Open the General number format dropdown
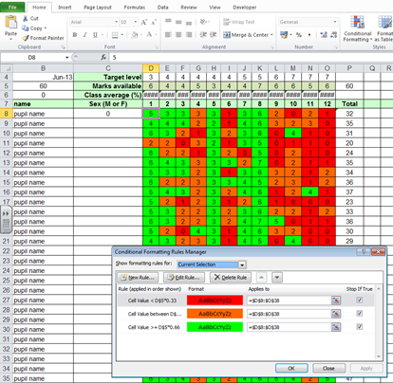Image resolution: width=393 pixels, height=383 pixels. 335,22
